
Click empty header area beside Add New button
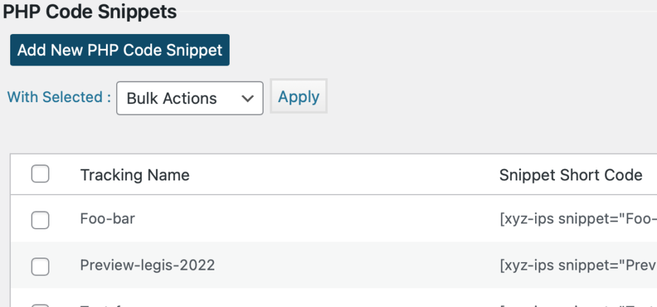tap(440, 50)
